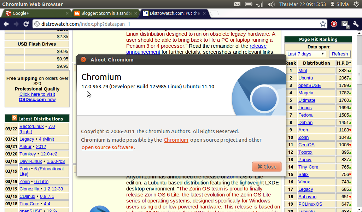The image size is (362, 212).
Task: Open the Linpus ranking link
Action: (x=305, y=107)
